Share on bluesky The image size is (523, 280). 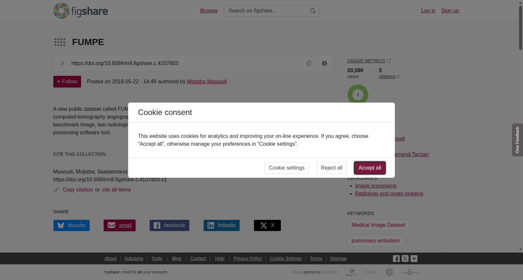[72, 225]
